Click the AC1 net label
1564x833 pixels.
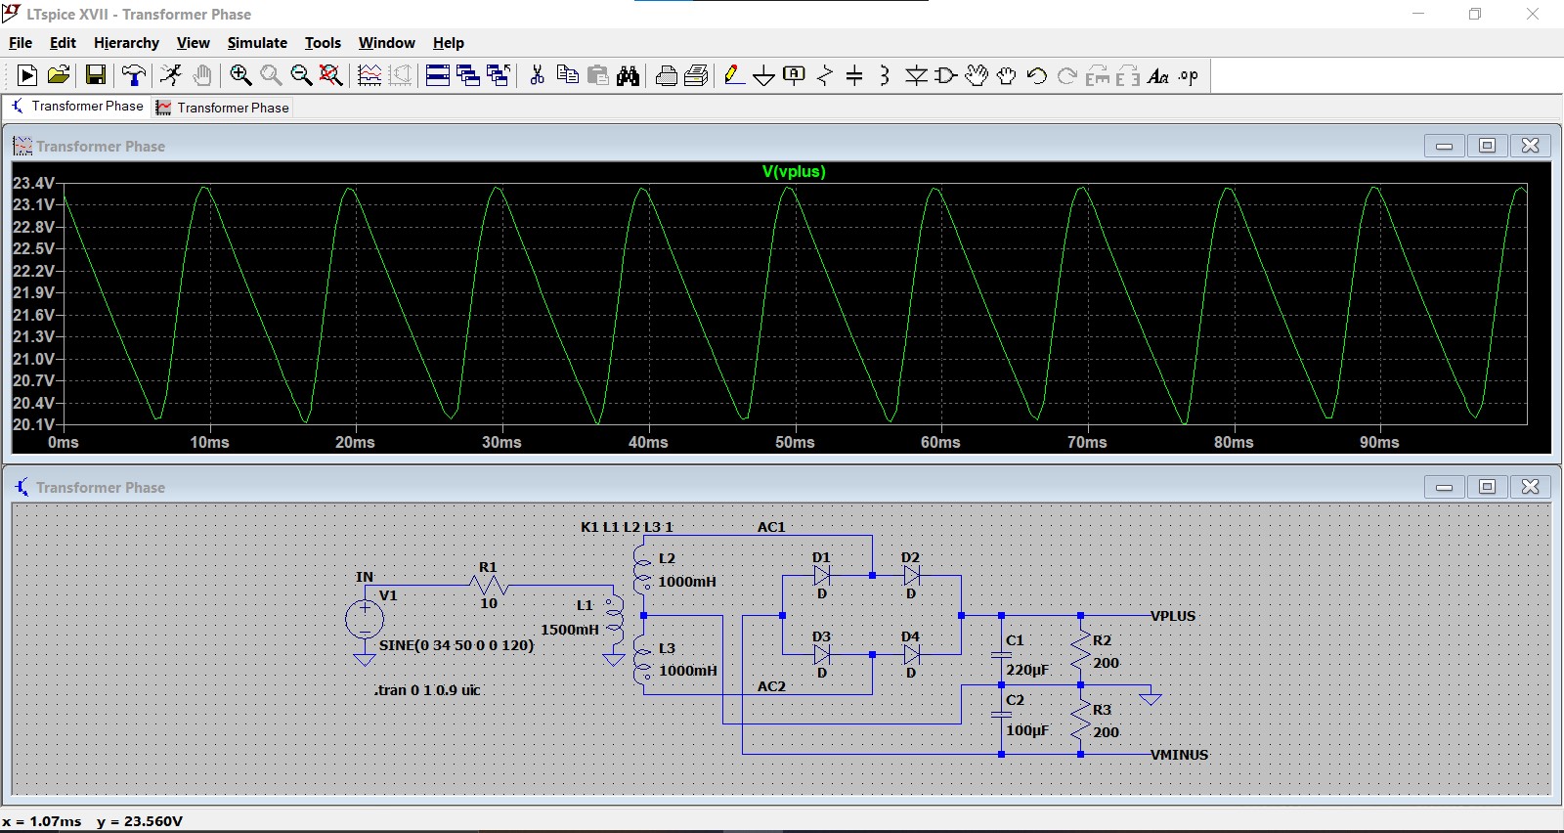click(x=771, y=527)
